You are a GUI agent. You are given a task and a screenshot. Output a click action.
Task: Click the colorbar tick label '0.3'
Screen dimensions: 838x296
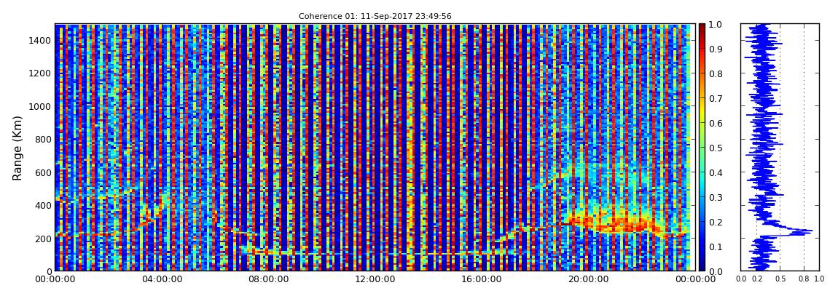point(715,197)
